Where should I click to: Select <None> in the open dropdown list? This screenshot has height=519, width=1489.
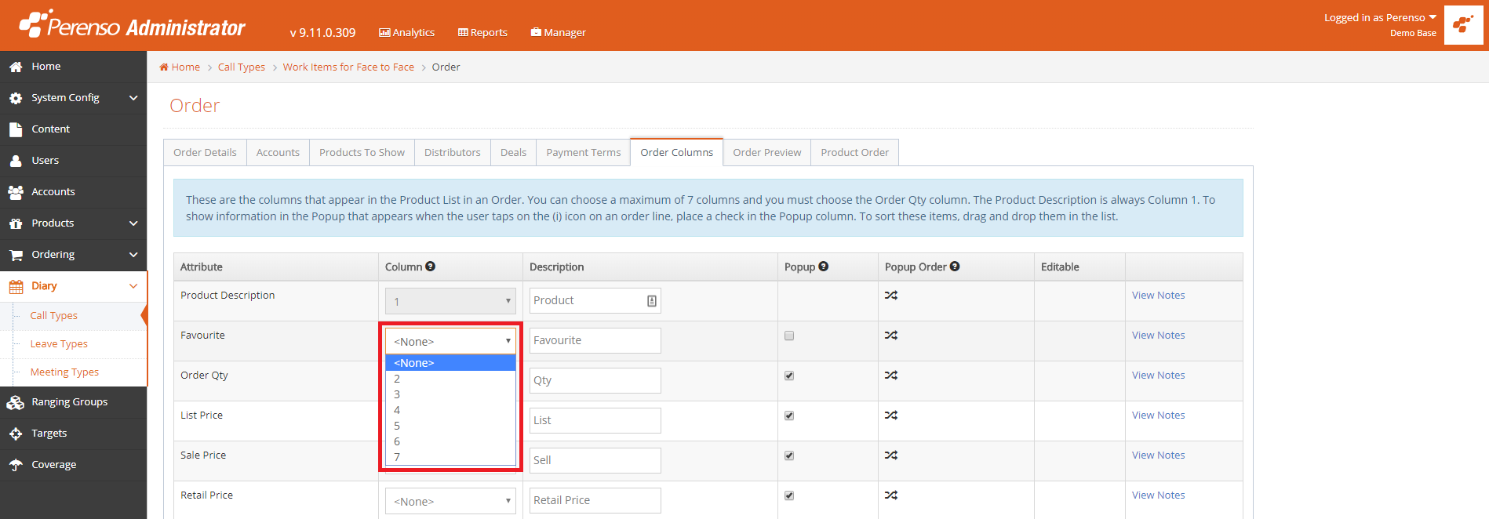(450, 363)
